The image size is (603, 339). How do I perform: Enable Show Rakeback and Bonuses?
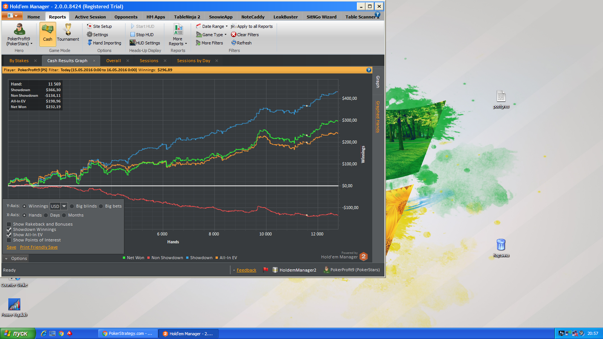click(9, 224)
